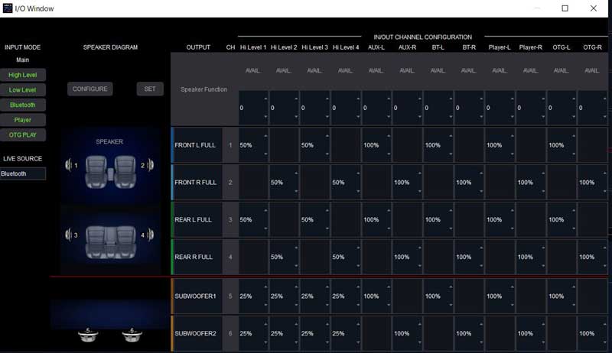Decrease the AUX-L available value
The height and width of the screenshot is (353, 612).
[388, 116]
